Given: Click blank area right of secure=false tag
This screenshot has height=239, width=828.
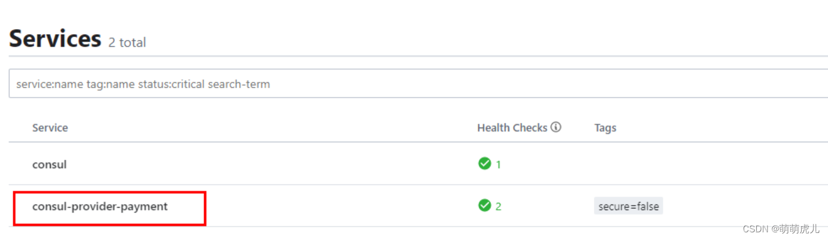Looking at the screenshot, I should click(x=740, y=206).
